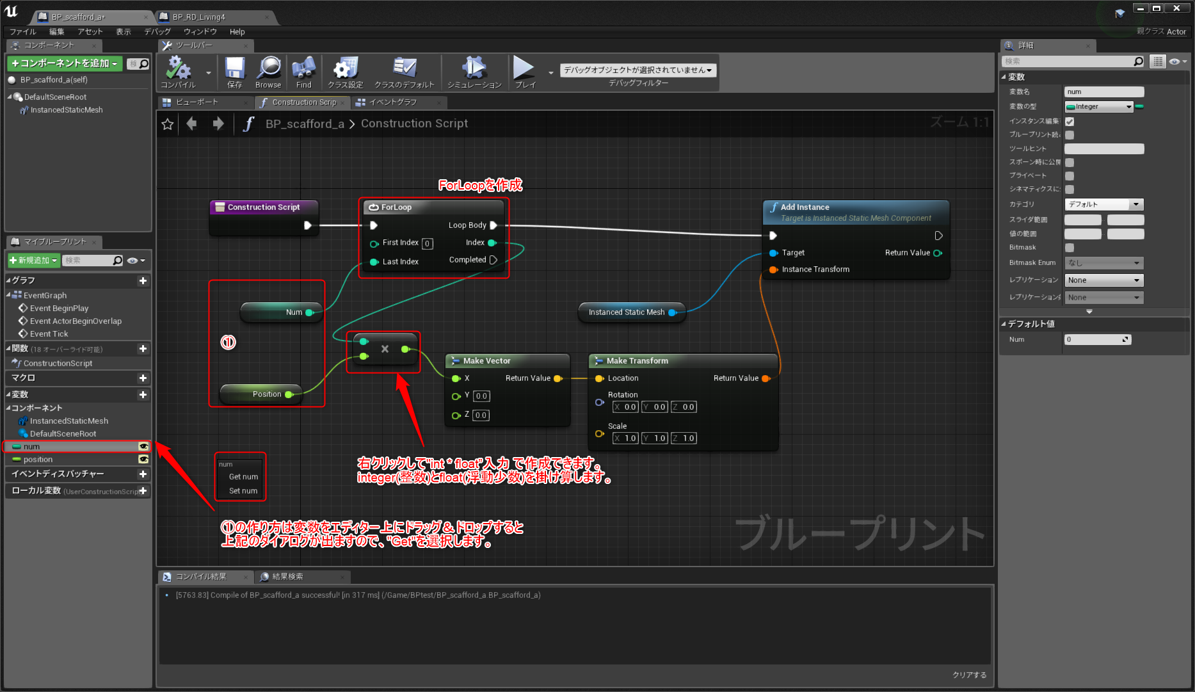Expand advanced variable settings arrow
This screenshot has height=692, width=1195.
pos(1089,312)
